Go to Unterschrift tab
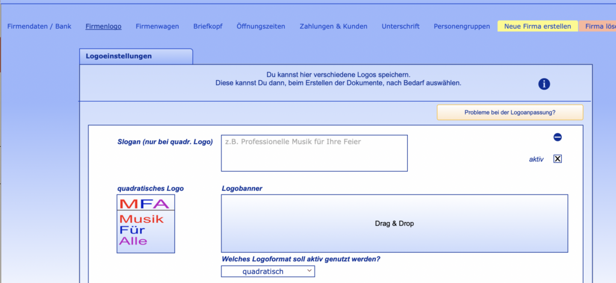This screenshot has width=616, height=283. (401, 26)
